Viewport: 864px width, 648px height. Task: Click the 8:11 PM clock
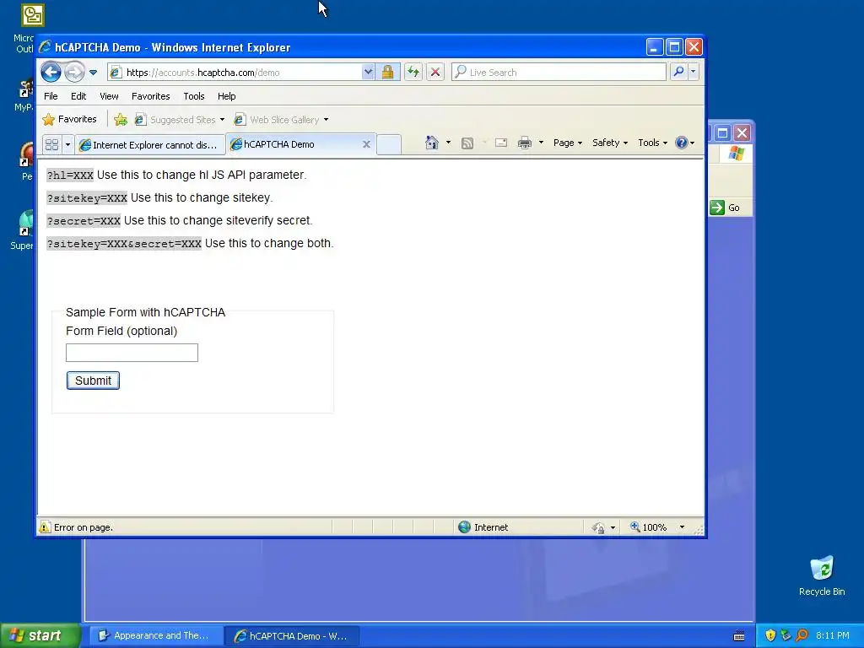[833, 635]
